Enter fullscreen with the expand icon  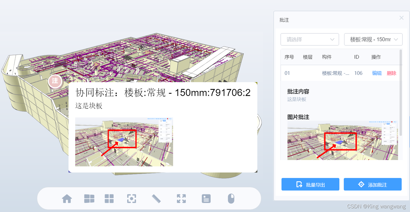(181, 199)
